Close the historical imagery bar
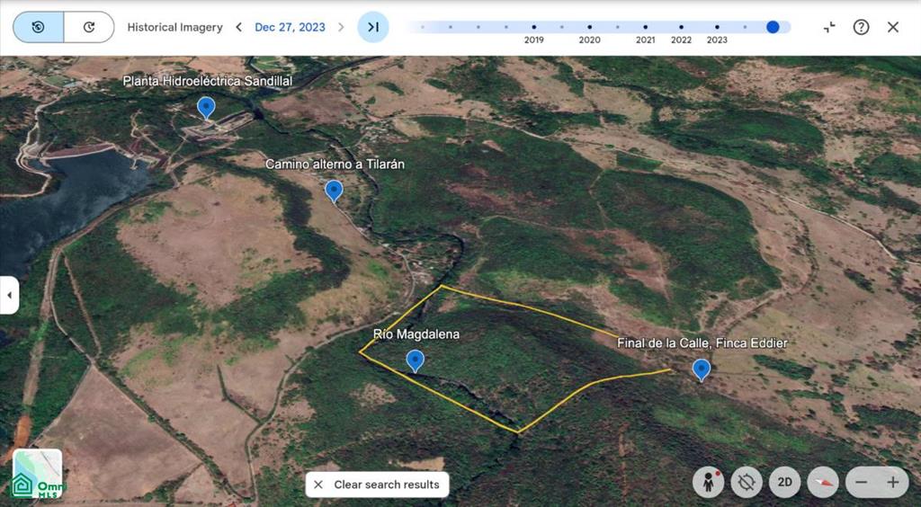The width and height of the screenshot is (921, 507). point(893,27)
